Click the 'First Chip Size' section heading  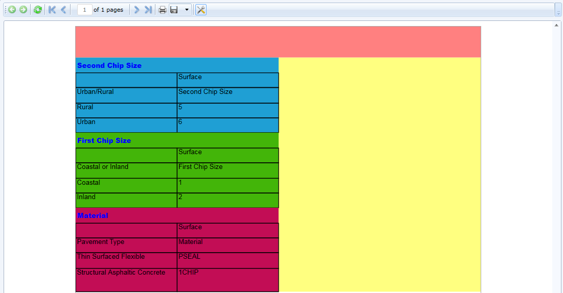104,140
